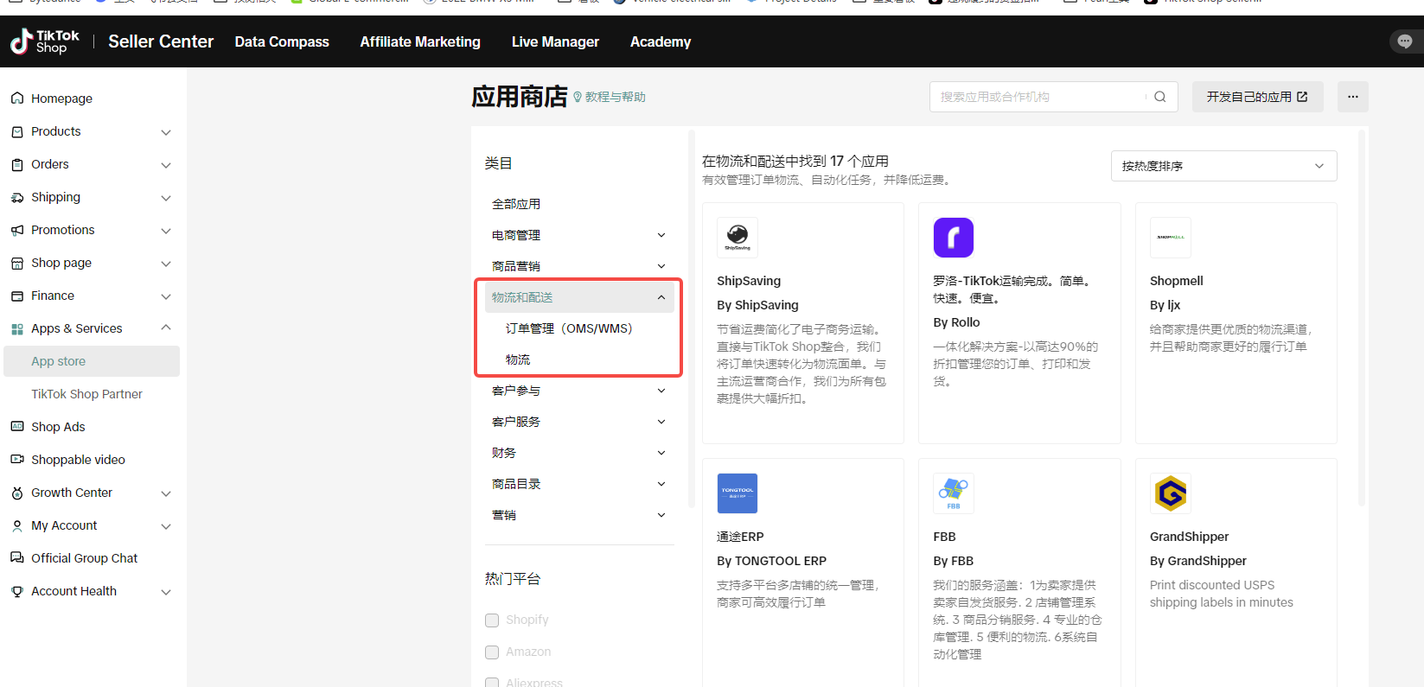Open the Affiliate Marketing tab
The image size is (1424, 687).
pos(420,41)
